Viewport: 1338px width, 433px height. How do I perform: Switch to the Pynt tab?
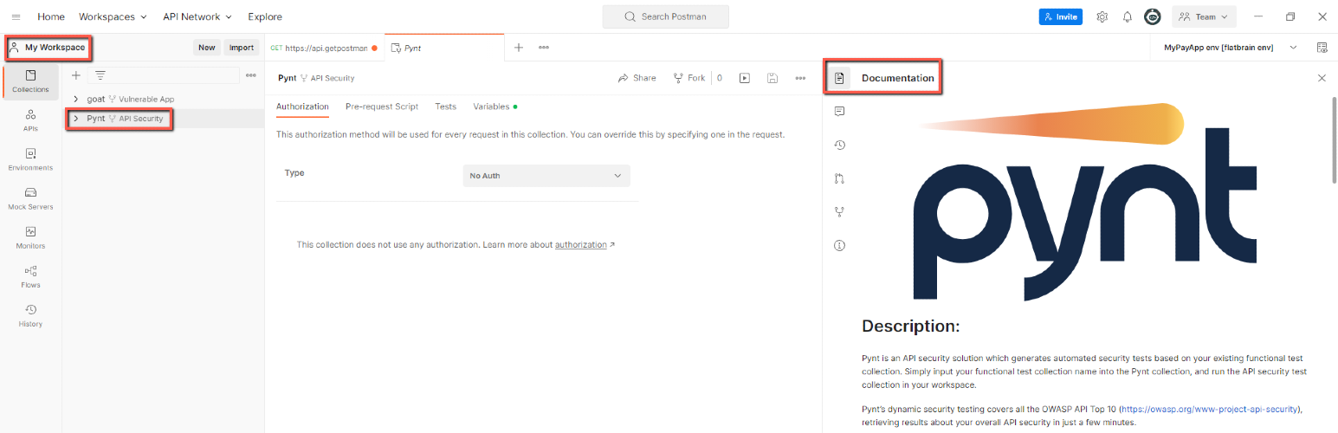pyautogui.click(x=443, y=48)
